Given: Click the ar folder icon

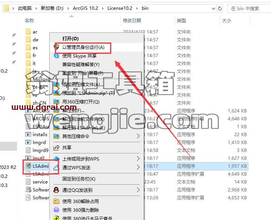Looking at the screenshot, I should pos(28,32).
